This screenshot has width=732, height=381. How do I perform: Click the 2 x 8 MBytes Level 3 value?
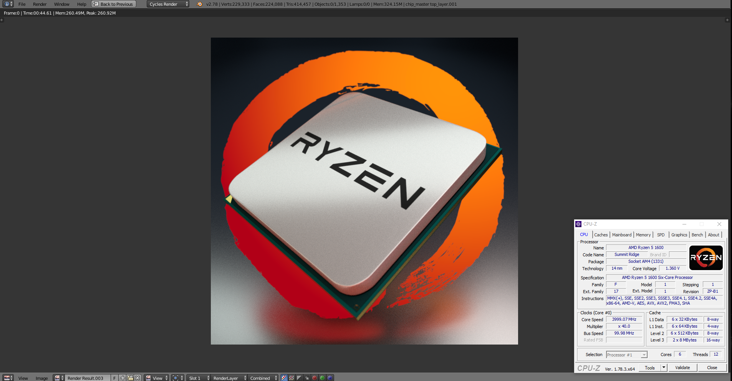pos(684,340)
